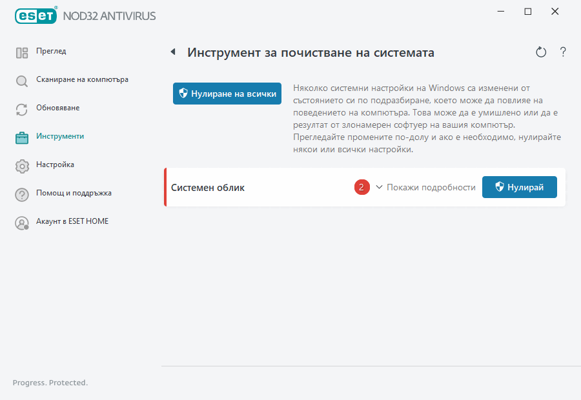This screenshot has height=400, width=581.
Task: Collapse details using the chevron arrow
Action: tap(378, 187)
